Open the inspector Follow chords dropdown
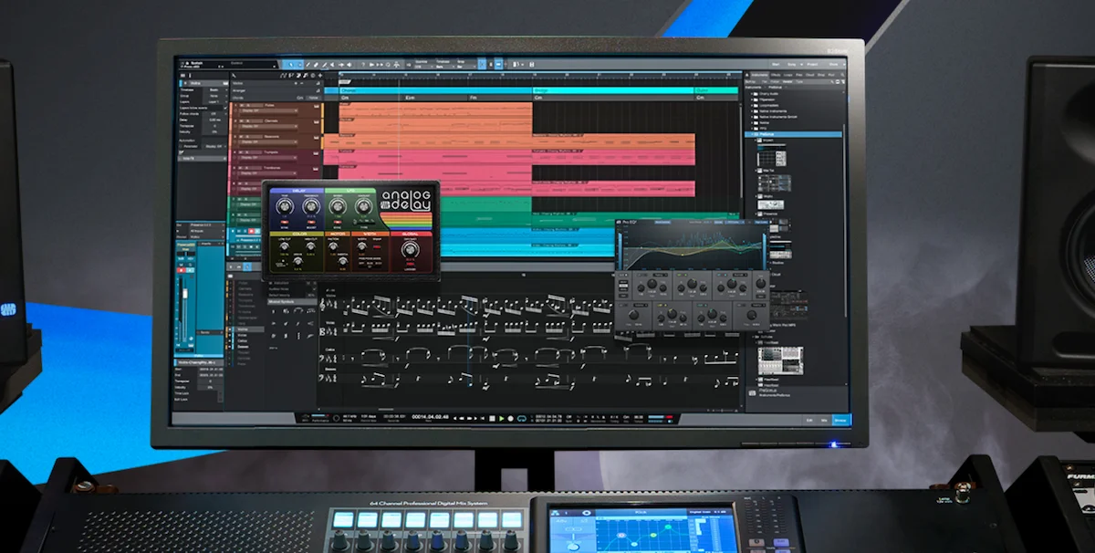The image size is (1095, 553). point(215,114)
